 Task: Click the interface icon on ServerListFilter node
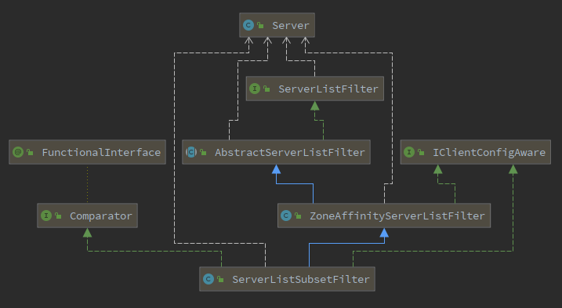coord(255,89)
